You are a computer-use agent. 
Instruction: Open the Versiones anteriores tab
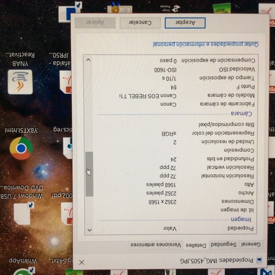[x=156, y=244]
